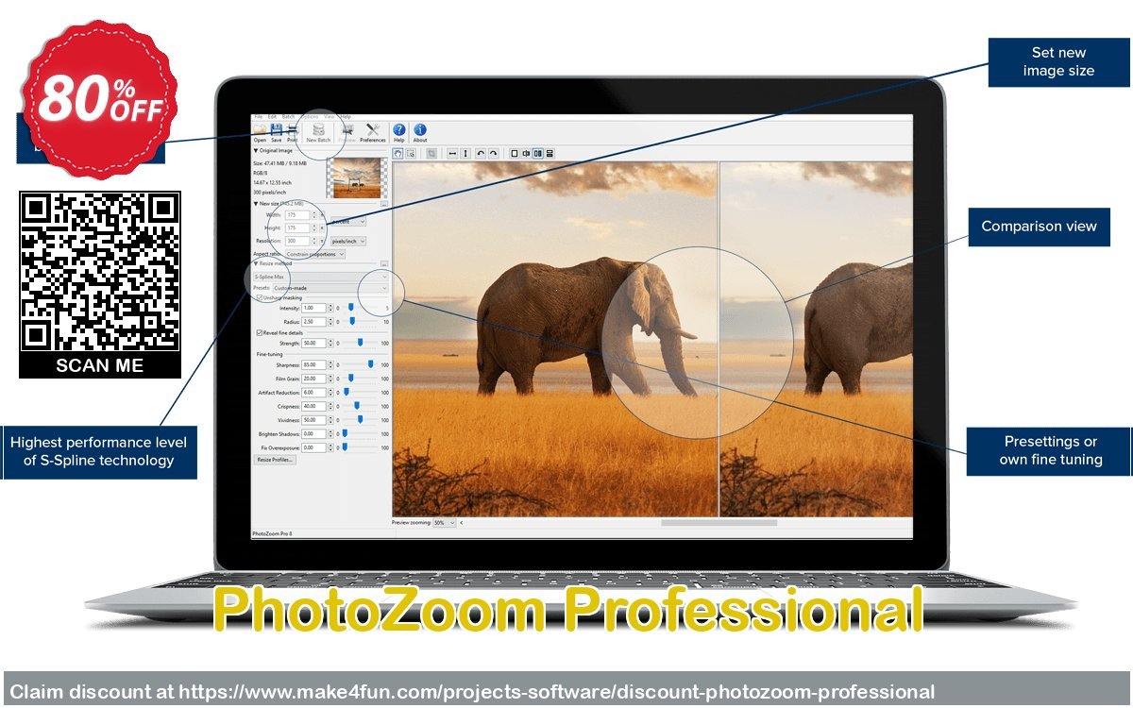Rotate image clockwise
Screen dimensions: 1133x708
click(x=493, y=154)
